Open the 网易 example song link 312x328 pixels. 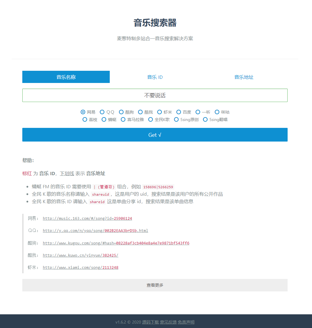click(87, 218)
